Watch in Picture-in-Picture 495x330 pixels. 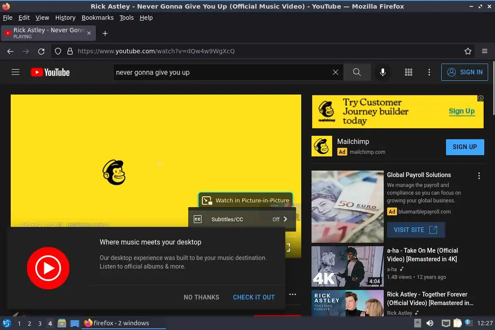click(246, 200)
